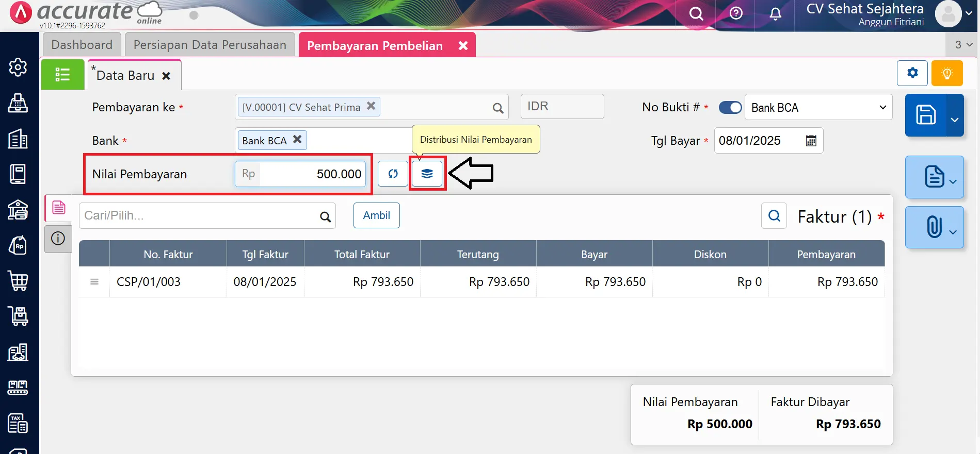Open the help question mark icon
Image resolution: width=980 pixels, height=454 pixels.
[736, 13]
